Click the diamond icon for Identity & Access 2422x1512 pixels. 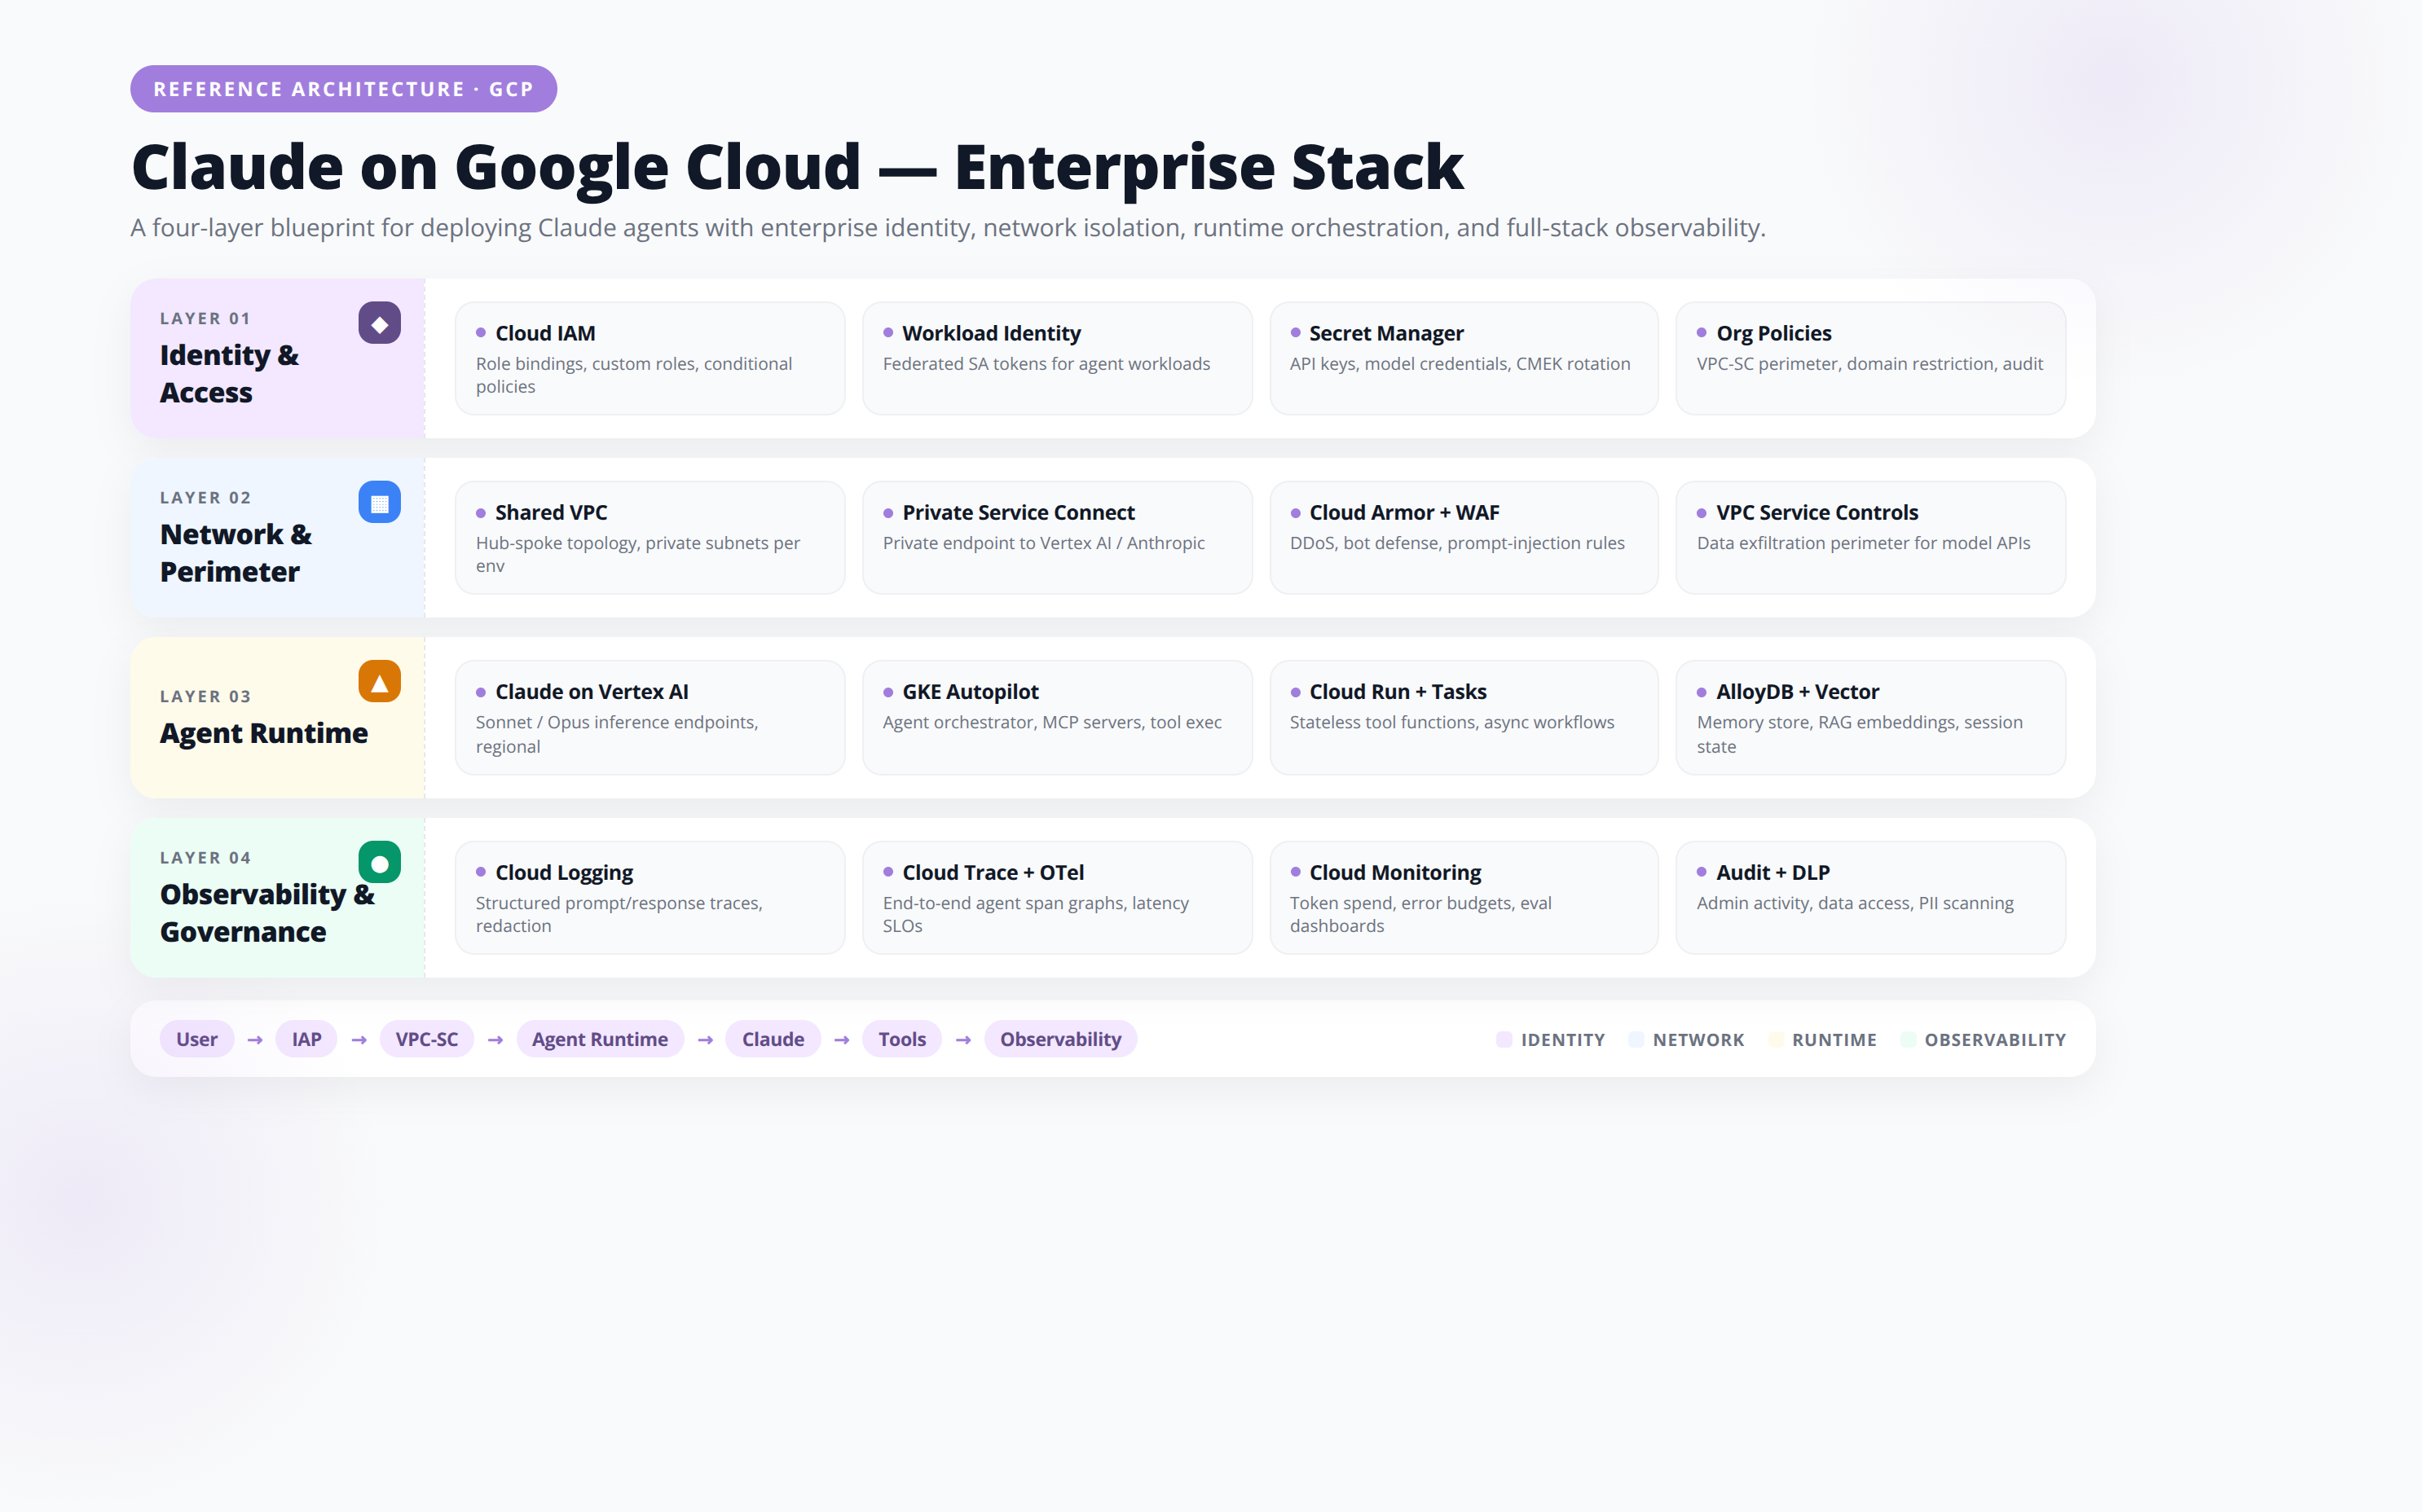(x=379, y=323)
